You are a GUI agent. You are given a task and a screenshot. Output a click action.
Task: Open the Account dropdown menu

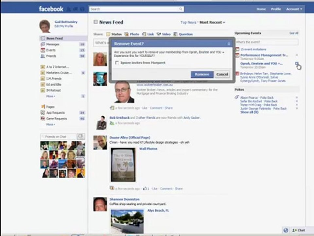294,9
